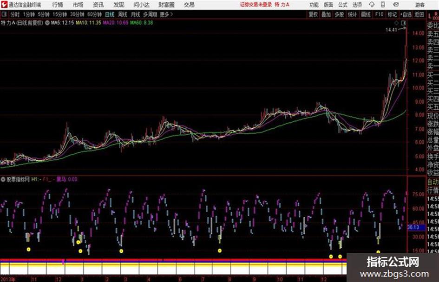Open the 公式 menu
This screenshot has width=439, height=282.
342,5
